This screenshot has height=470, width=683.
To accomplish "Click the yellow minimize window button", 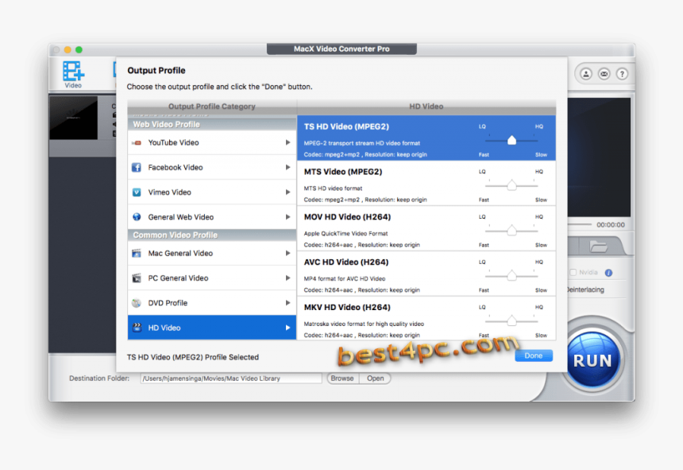I will pos(68,49).
